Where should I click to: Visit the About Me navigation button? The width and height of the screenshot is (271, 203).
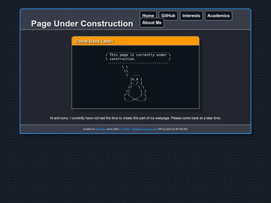152,23
